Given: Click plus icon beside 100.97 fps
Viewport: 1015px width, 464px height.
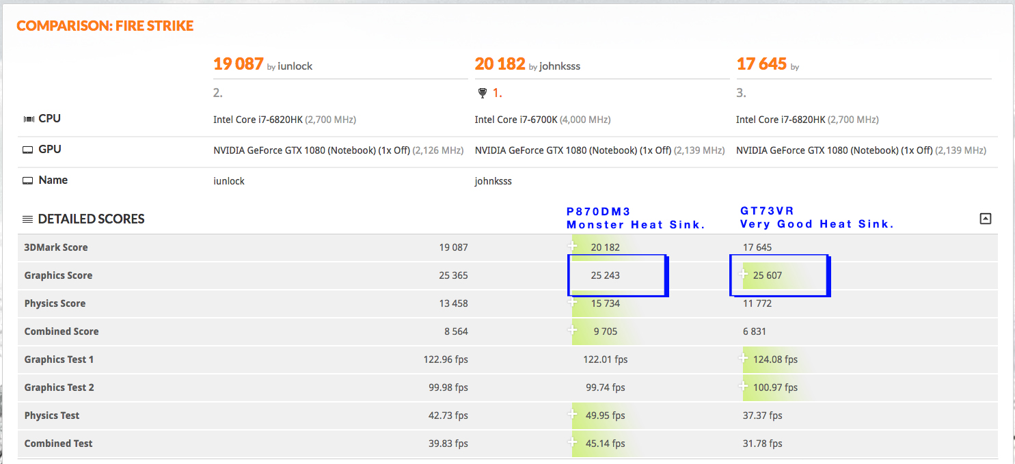Looking at the screenshot, I should (x=743, y=387).
